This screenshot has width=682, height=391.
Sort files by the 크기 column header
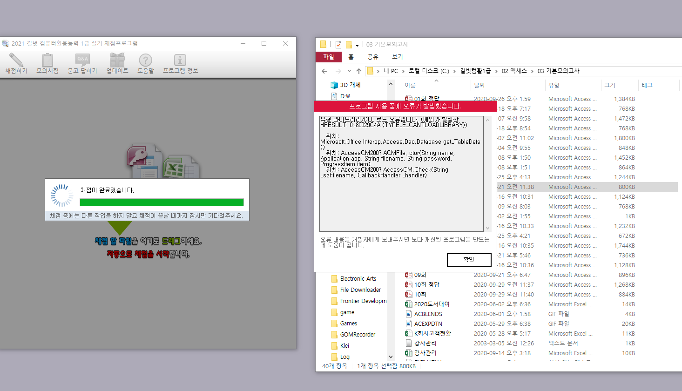click(x=610, y=85)
